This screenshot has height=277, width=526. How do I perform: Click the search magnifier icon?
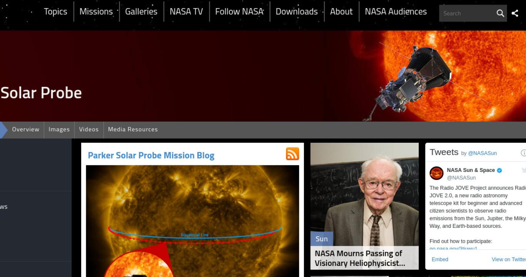click(500, 13)
